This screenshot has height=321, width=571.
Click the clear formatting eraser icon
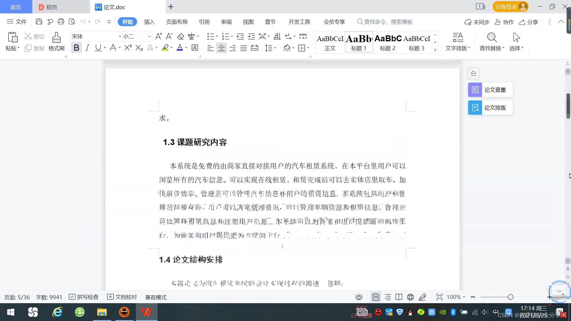click(181, 37)
